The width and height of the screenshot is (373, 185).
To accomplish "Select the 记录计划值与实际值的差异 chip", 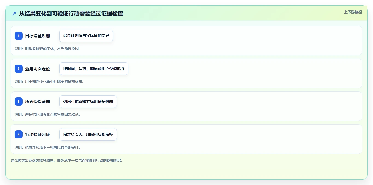I will pos(86,36).
